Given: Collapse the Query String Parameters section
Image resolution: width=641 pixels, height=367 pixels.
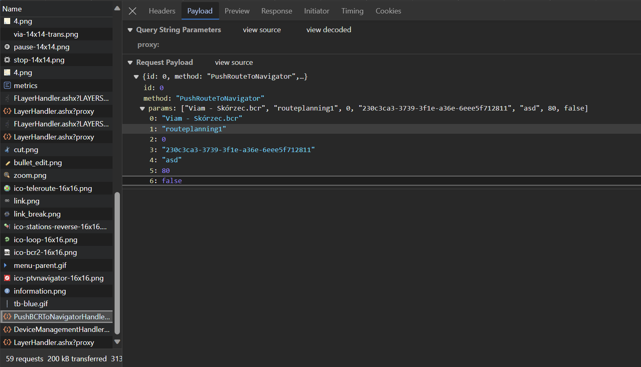Looking at the screenshot, I should 130,30.
